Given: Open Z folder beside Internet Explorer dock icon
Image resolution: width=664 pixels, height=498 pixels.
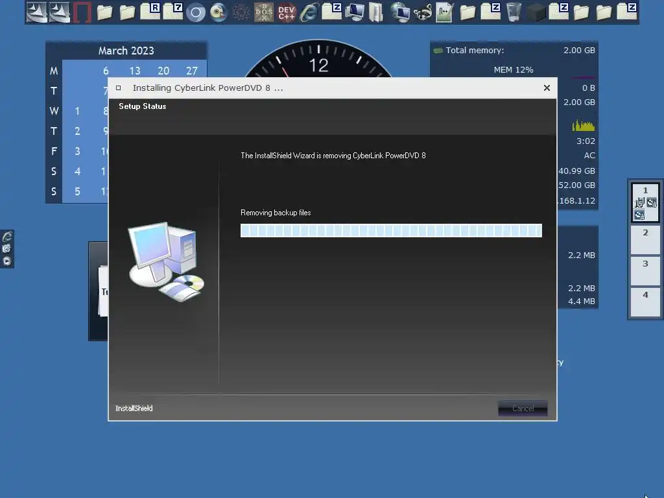Looking at the screenshot, I should (x=331, y=12).
